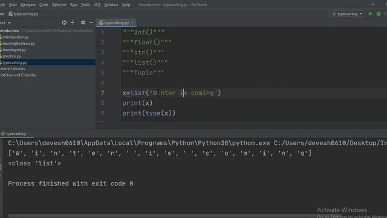Start debugging with the bug icon
This screenshot has width=387, height=218.
379,14
